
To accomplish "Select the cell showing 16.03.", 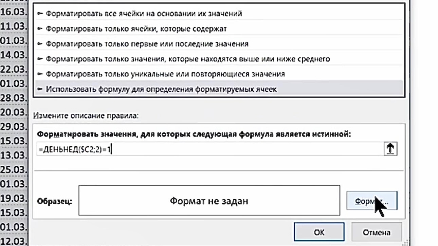I will 14,11.
